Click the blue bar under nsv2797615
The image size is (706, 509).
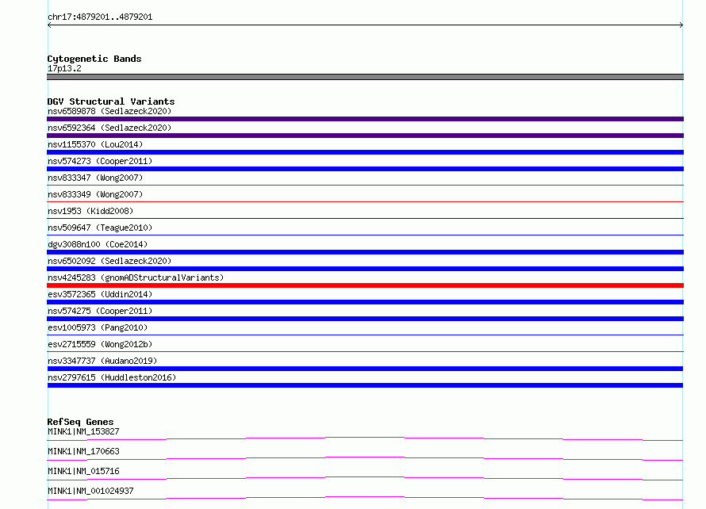pos(365,385)
